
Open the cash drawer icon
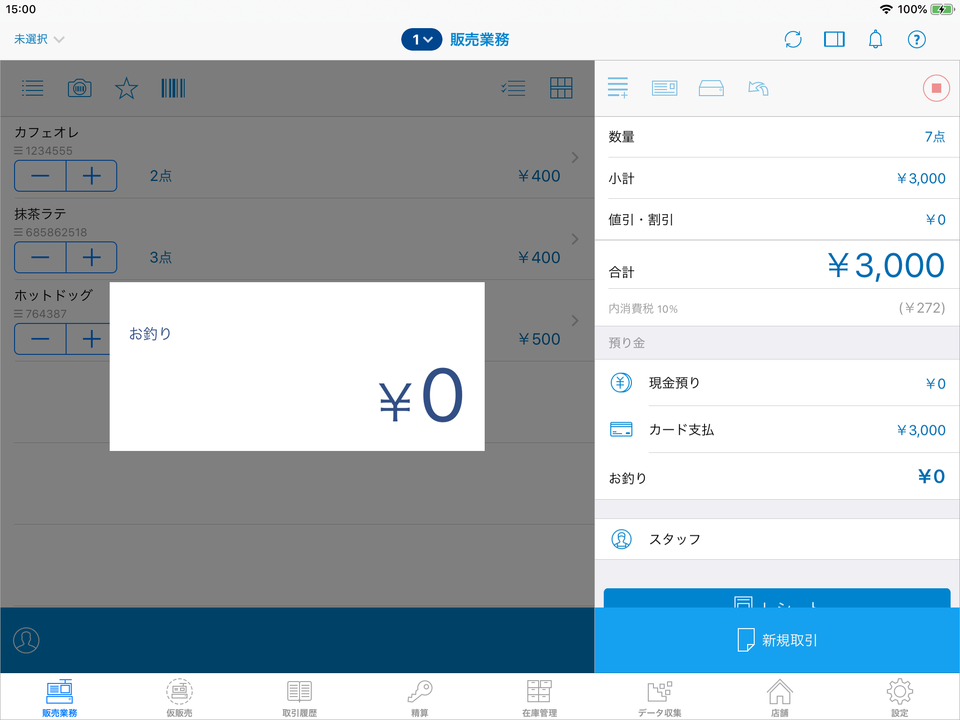711,88
